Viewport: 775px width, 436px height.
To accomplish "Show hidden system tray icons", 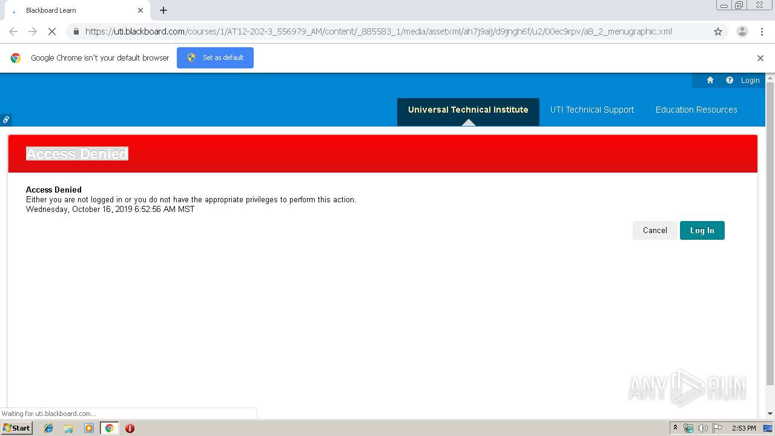I will coord(675,428).
